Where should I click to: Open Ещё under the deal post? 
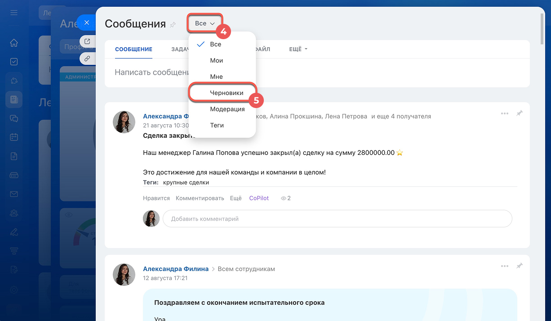[x=236, y=198]
